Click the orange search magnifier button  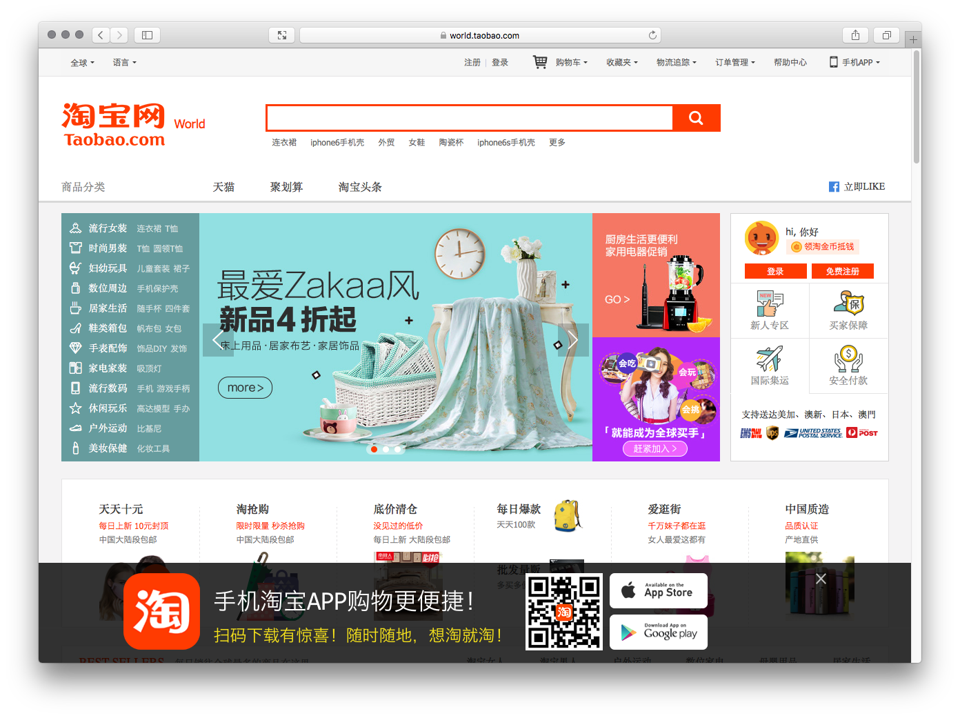tap(696, 118)
